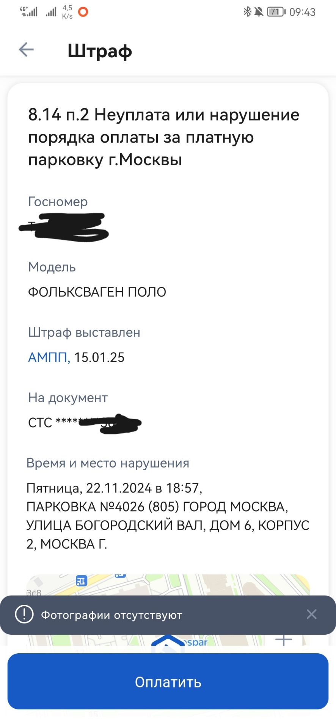Tap the orange circle status icon

click(x=83, y=12)
